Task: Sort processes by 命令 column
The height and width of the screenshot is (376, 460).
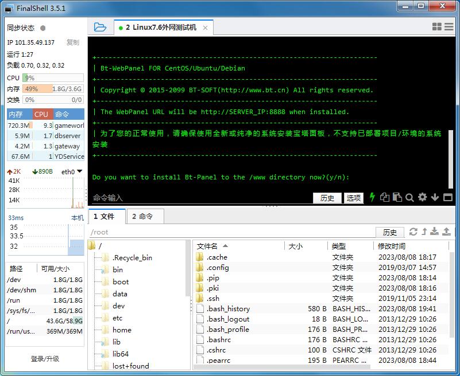Action: [x=69, y=114]
